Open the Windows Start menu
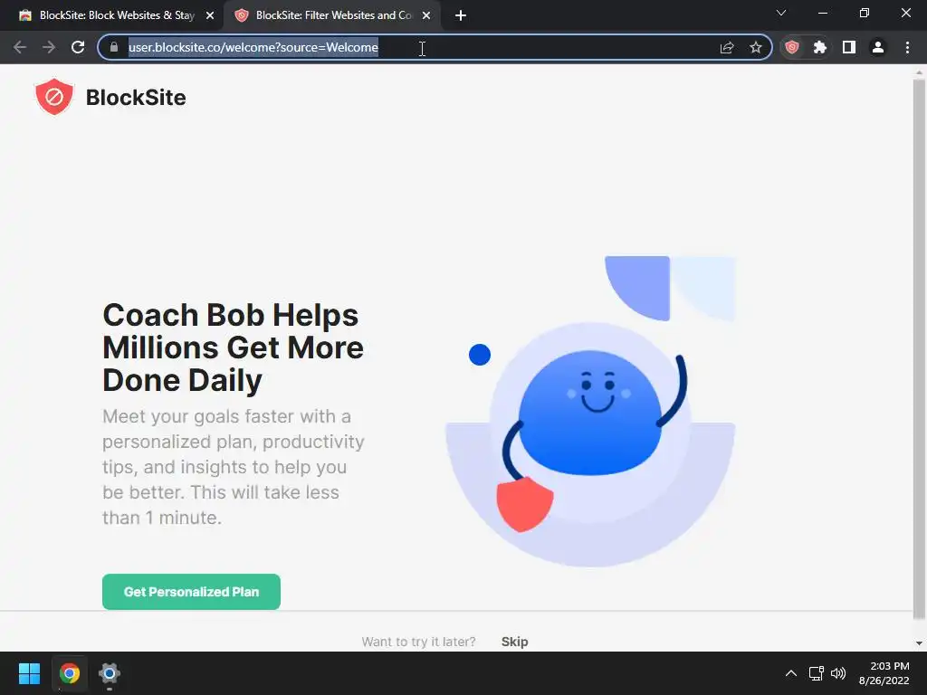The image size is (927, 695). [x=29, y=673]
